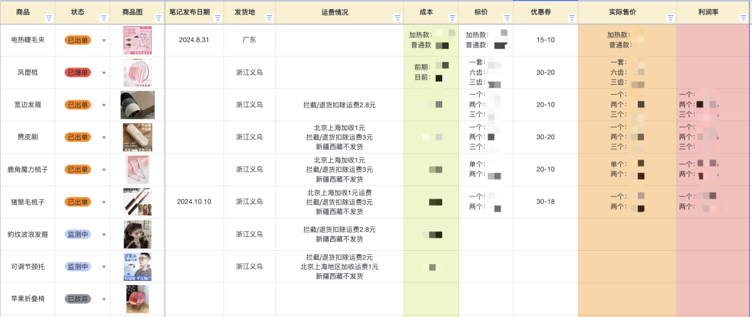752x317 pixels.
Task: Expand status dropdown for 风塑梳 row
Action: tap(104, 73)
